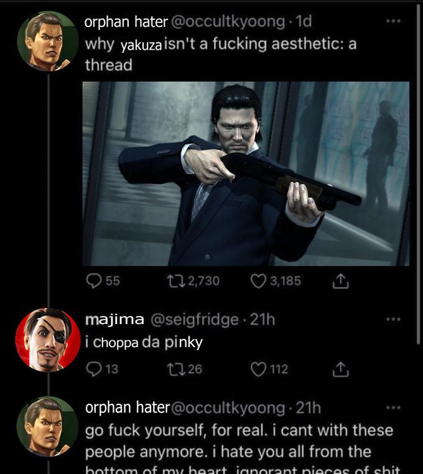Like the tweet with 3,185 likes

[259, 281]
